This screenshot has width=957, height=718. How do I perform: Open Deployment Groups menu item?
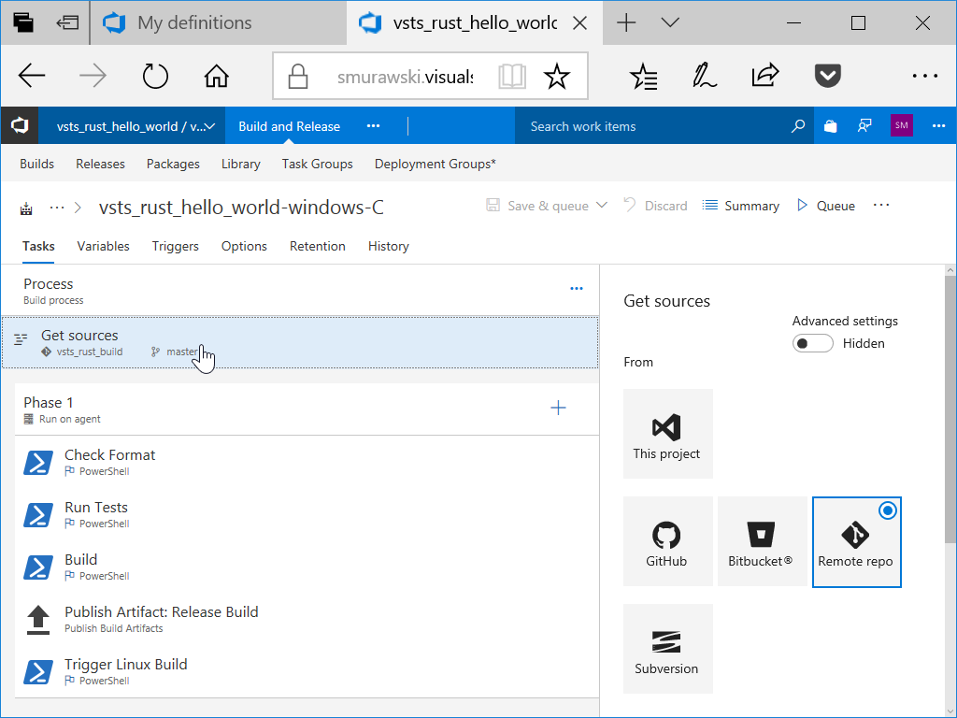point(436,164)
